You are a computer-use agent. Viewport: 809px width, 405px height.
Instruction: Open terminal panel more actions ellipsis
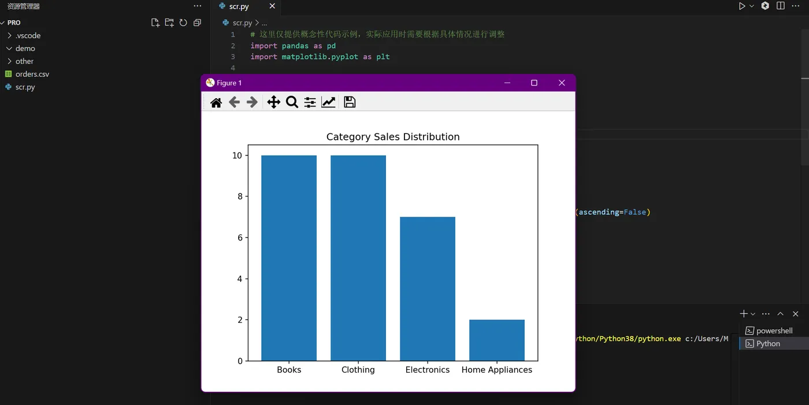(x=766, y=314)
